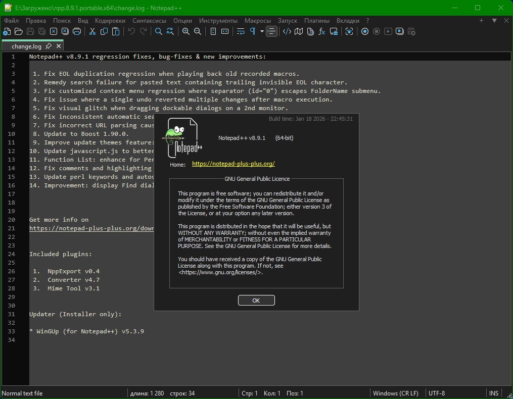513x399 pixels.
Task: Open a file using the folder icon
Action: click(x=18, y=31)
